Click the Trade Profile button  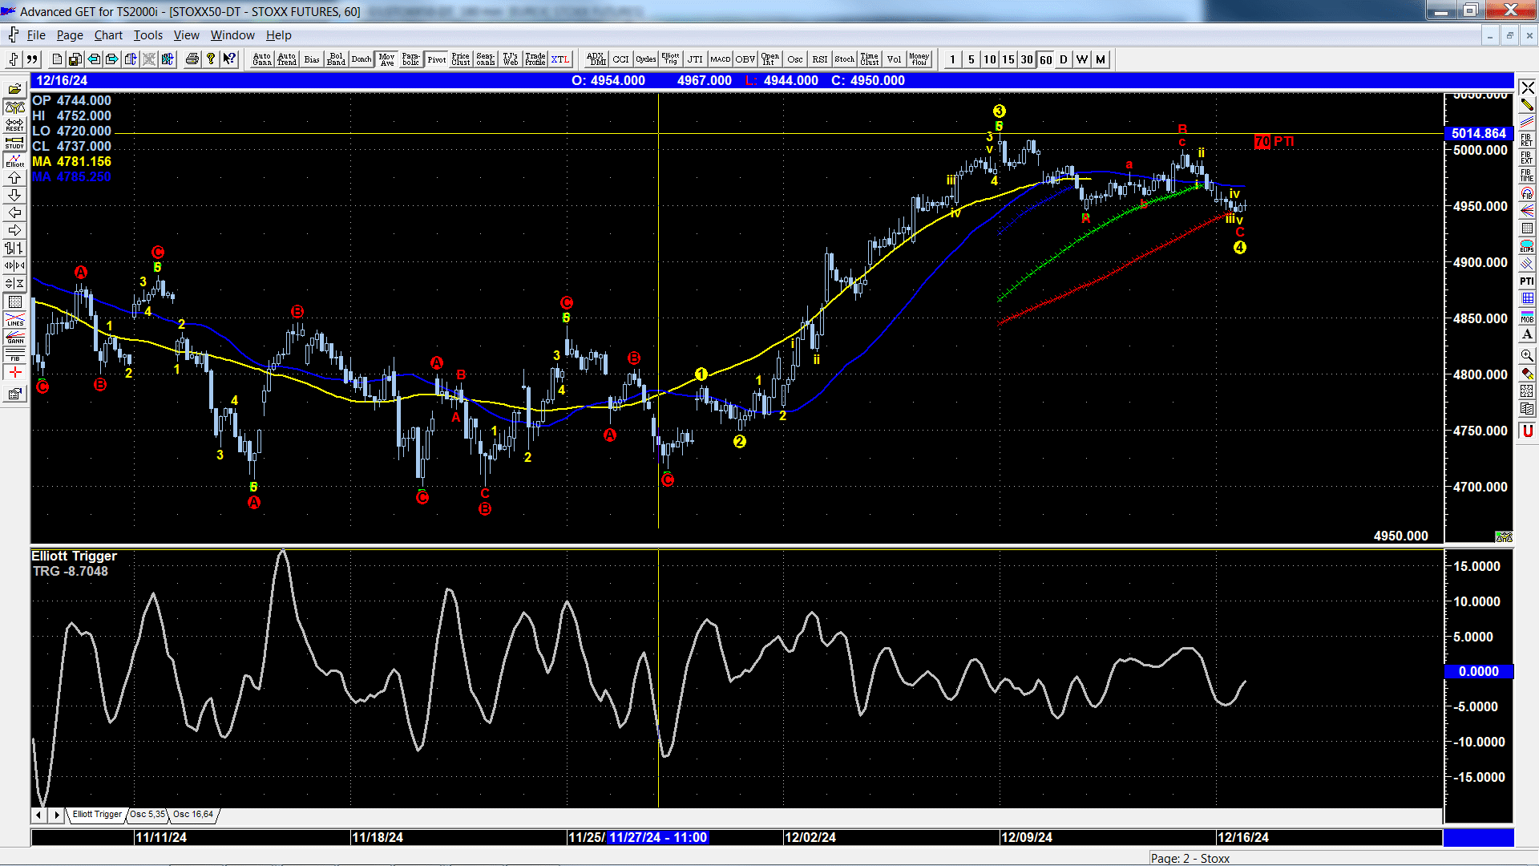click(535, 59)
